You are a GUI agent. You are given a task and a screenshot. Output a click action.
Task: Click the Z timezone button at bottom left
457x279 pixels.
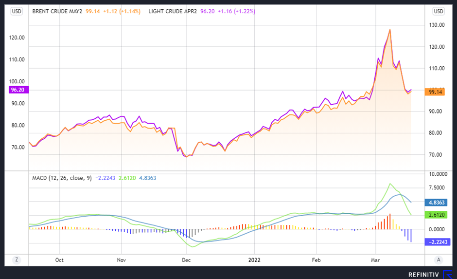pos(17,260)
